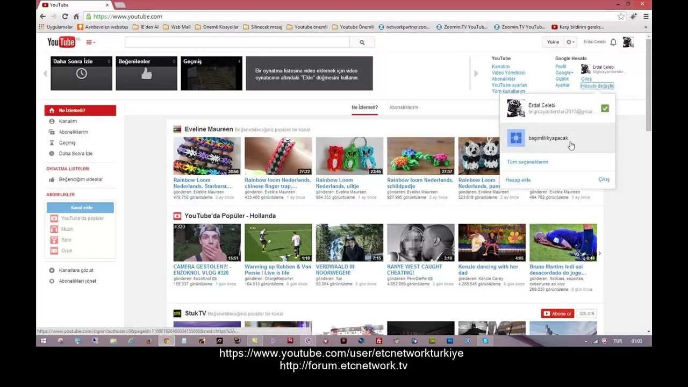The height and width of the screenshot is (387, 688).
Task: Subscribe to StukTV with the Abone ol button
Action: tap(557, 313)
